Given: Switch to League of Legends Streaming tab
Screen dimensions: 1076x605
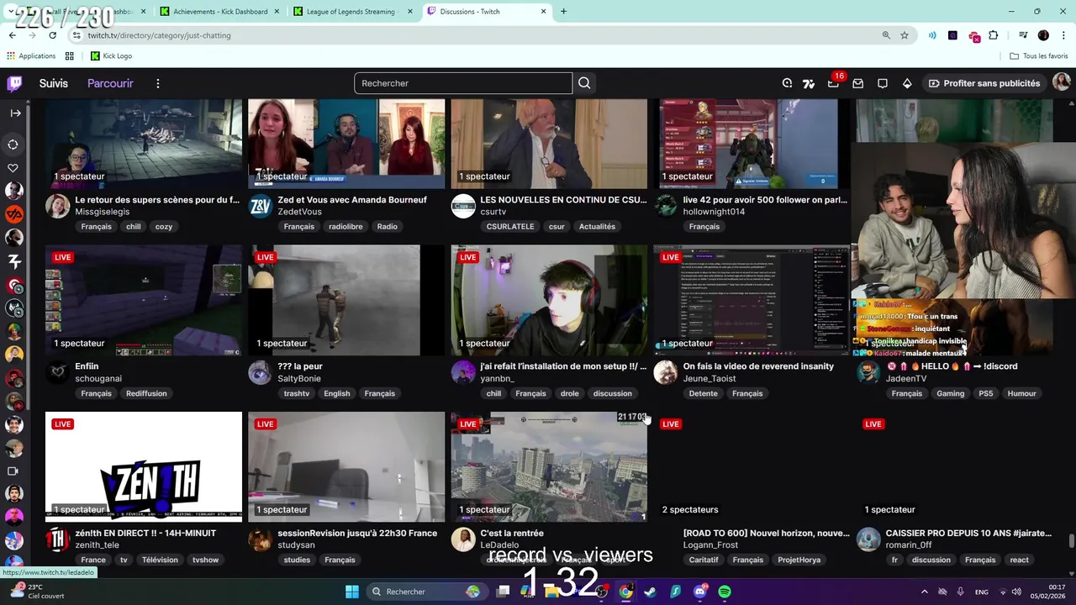Looking at the screenshot, I should [353, 12].
